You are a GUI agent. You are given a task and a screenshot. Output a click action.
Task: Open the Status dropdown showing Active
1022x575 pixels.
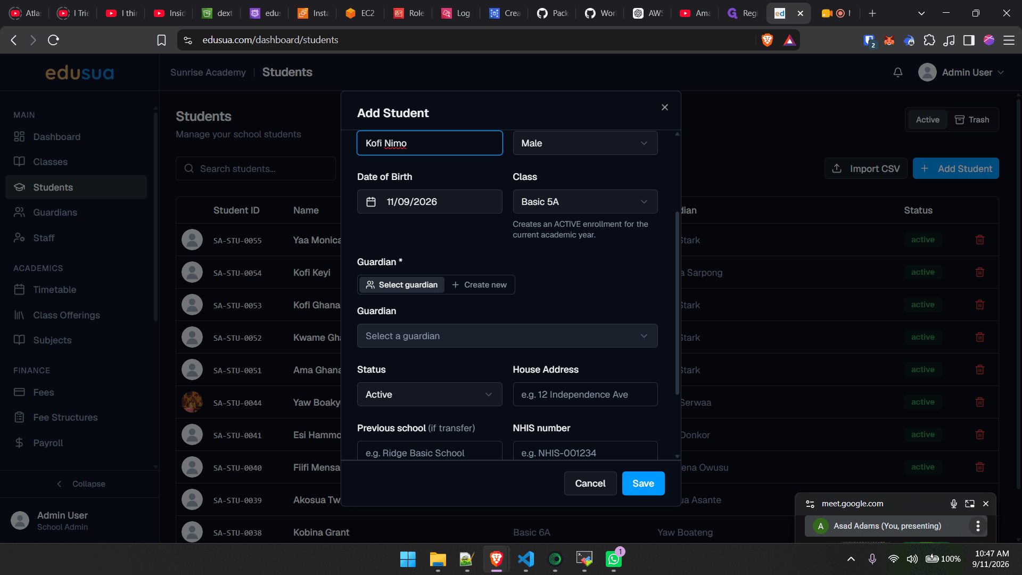point(430,395)
